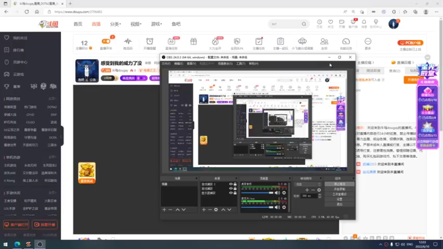The image size is (443, 249).
Task: Toggle lock on display capture source
Action: click(x=235, y=193)
